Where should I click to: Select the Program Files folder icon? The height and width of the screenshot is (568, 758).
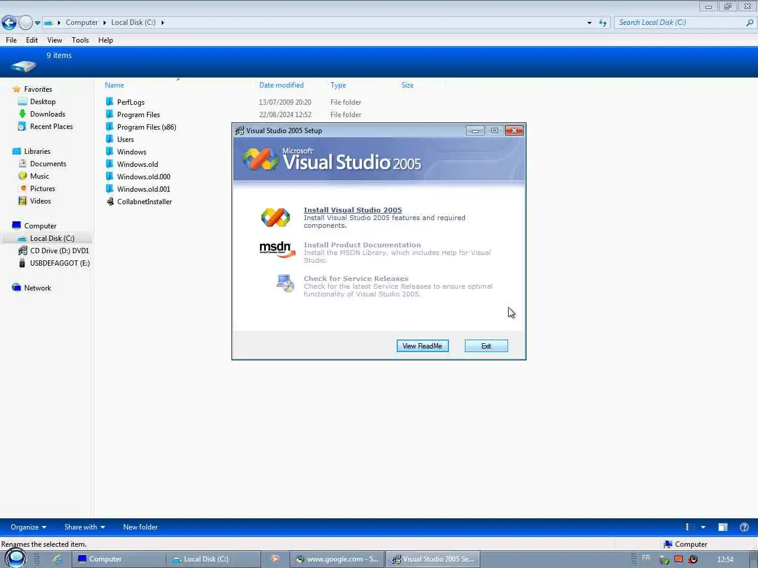coord(110,114)
